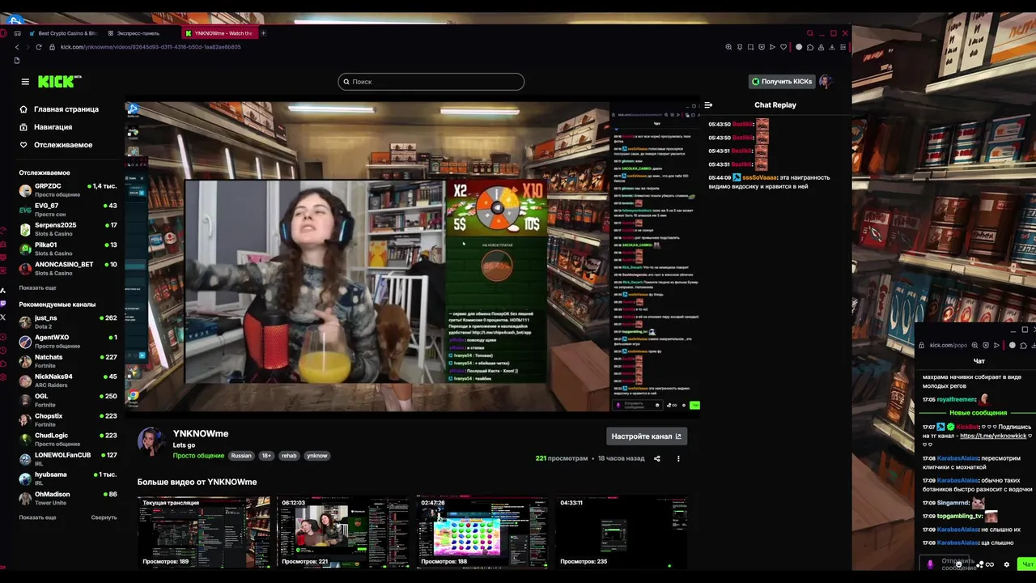Open the AgentWXO channel
The height and width of the screenshot is (583, 1036).
[x=69, y=342]
